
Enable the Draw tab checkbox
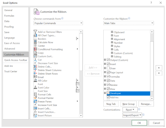[108, 68]
